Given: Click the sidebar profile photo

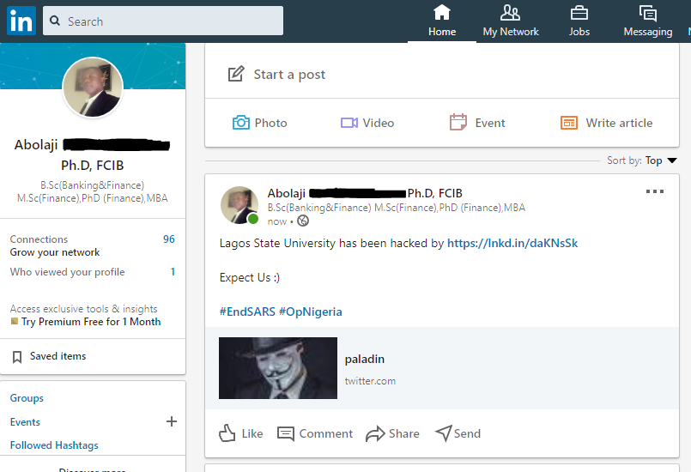Looking at the screenshot, I should click(93, 88).
